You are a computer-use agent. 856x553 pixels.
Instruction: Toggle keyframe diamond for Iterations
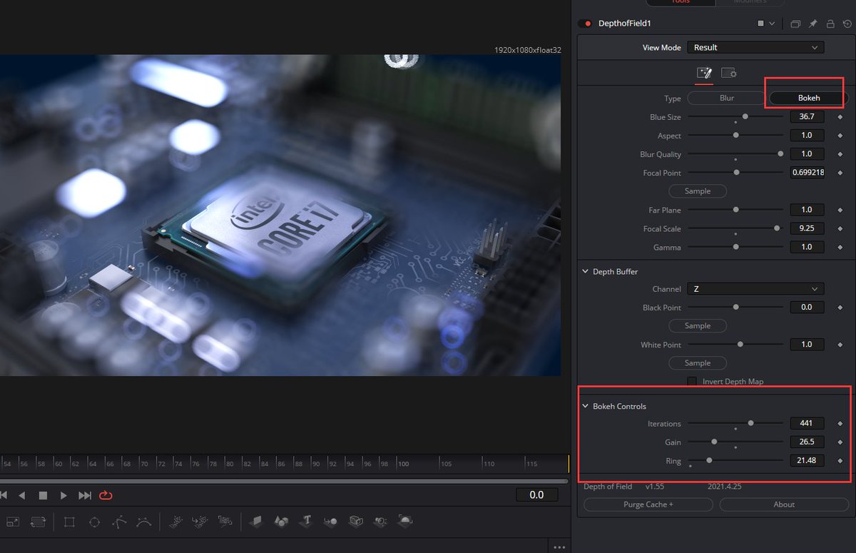(x=840, y=424)
